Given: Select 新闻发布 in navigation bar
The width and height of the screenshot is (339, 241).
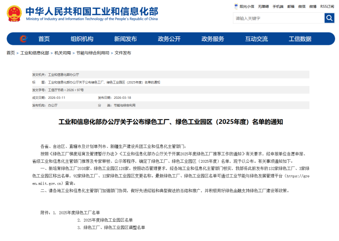Looking at the screenshot, I should point(125,39).
